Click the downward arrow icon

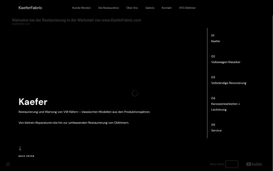point(20,149)
